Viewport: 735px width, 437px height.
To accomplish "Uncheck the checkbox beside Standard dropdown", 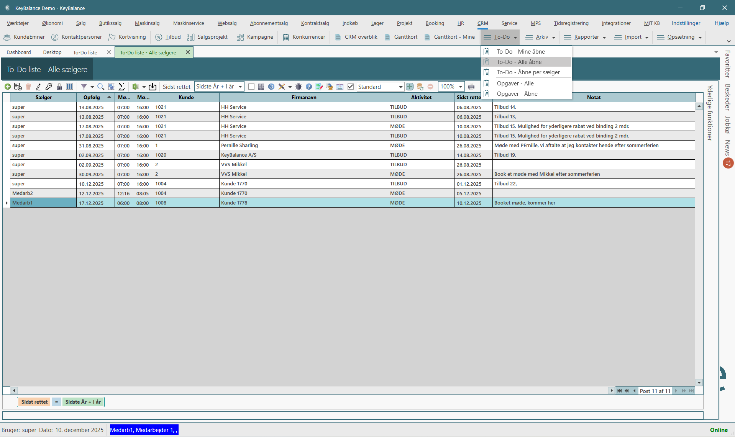I will coord(350,87).
